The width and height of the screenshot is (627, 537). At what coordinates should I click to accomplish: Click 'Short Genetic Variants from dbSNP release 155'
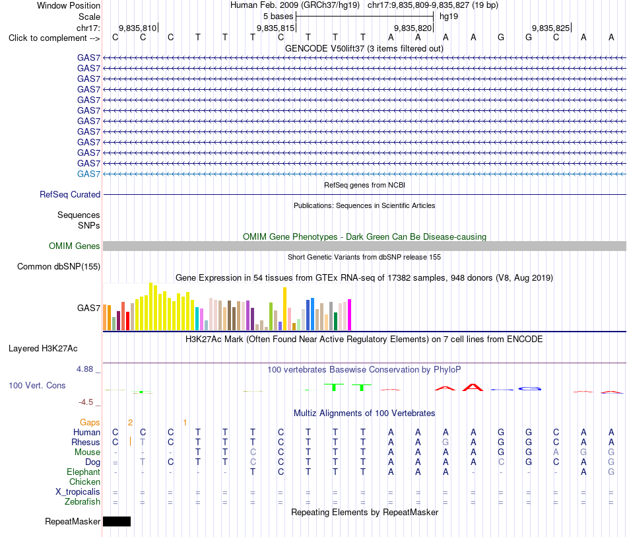coord(364,258)
